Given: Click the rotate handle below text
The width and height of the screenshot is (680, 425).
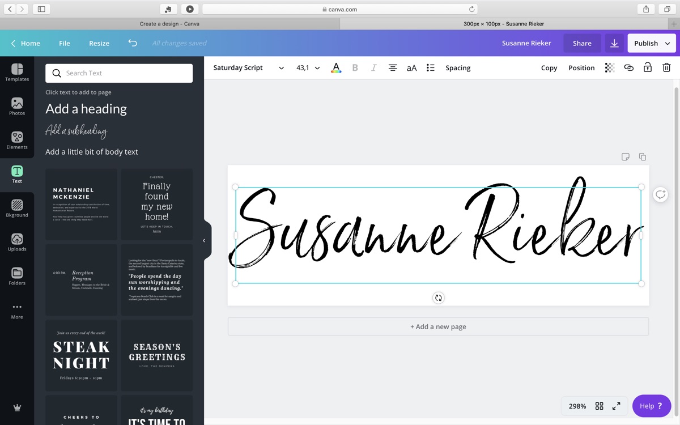Looking at the screenshot, I should 439,297.
